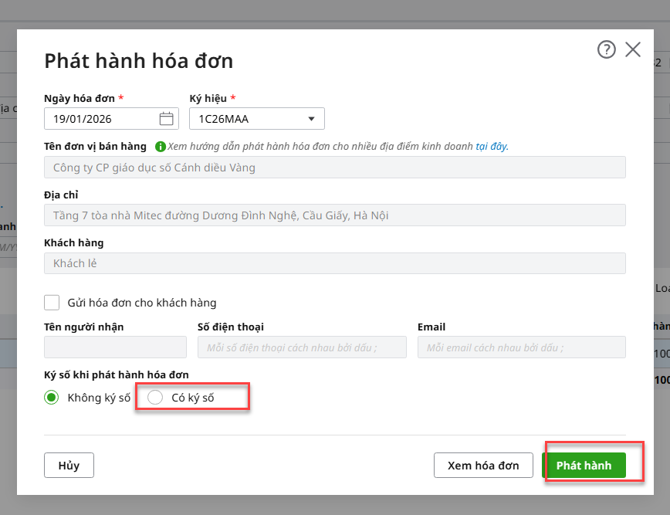Click the arrow of the Ký hiệu combo box

tap(311, 119)
